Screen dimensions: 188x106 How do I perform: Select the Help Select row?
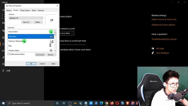(31, 37)
